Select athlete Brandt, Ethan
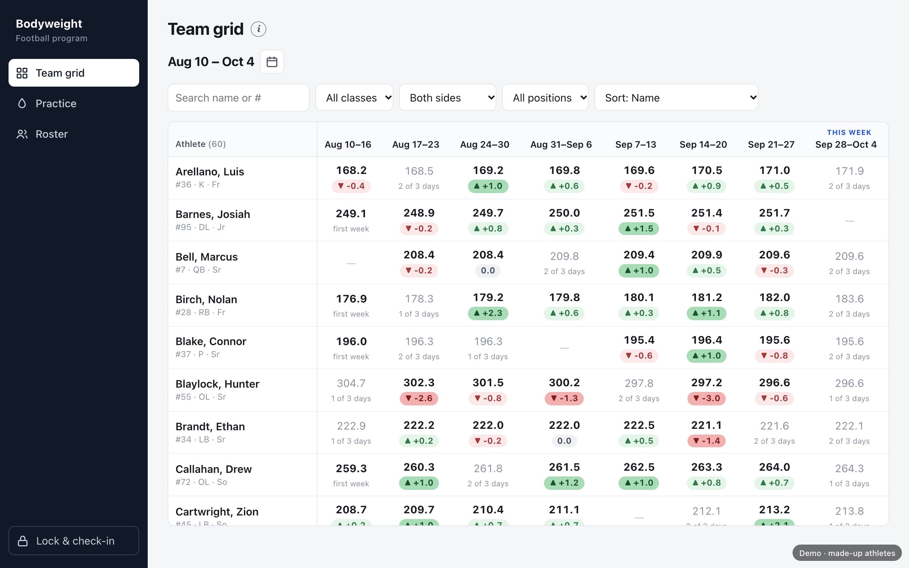This screenshot has width=909, height=568. coord(210,426)
